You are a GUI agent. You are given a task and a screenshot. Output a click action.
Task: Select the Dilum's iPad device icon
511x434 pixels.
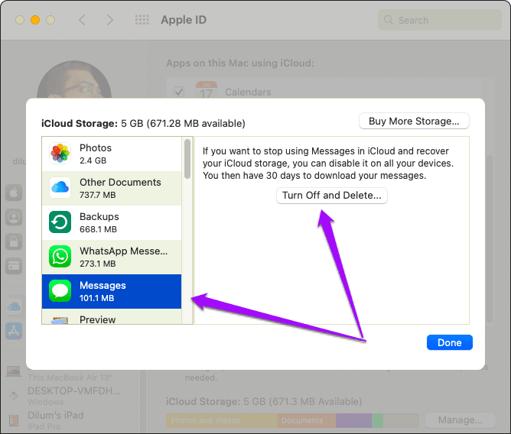click(x=14, y=420)
